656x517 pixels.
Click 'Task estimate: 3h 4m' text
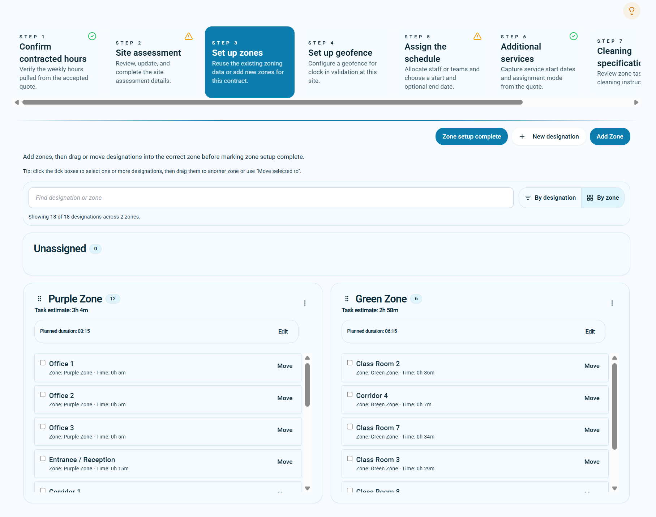[61, 310]
